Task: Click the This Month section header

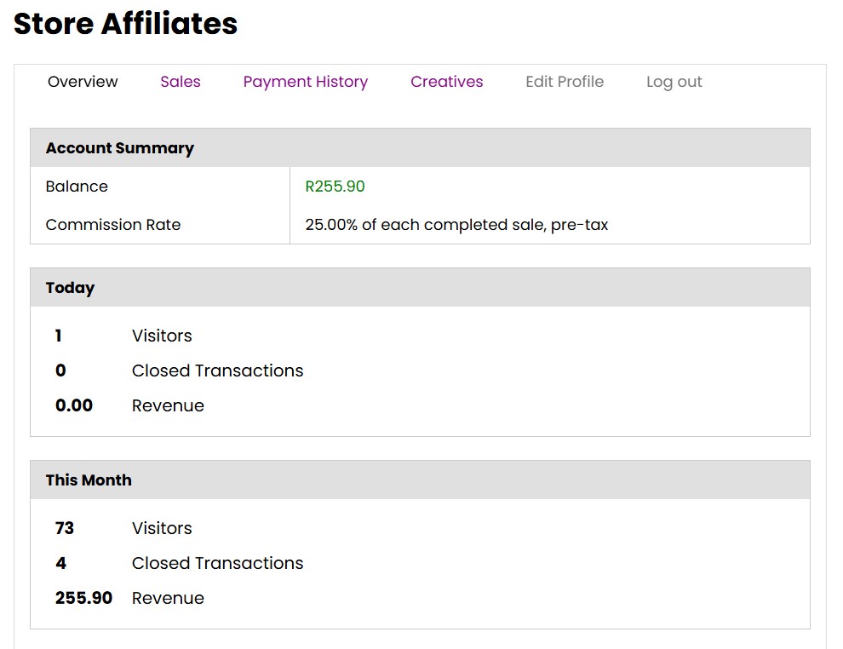Action: tap(89, 480)
